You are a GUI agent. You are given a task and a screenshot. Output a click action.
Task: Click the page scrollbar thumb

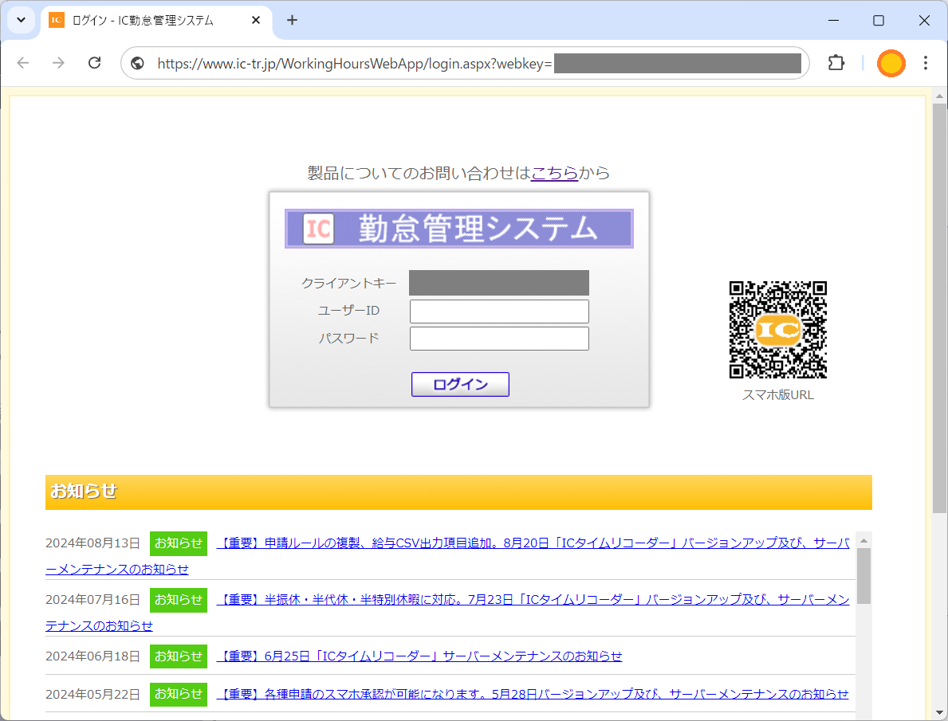pyautogui.click(x=939, y=308)
